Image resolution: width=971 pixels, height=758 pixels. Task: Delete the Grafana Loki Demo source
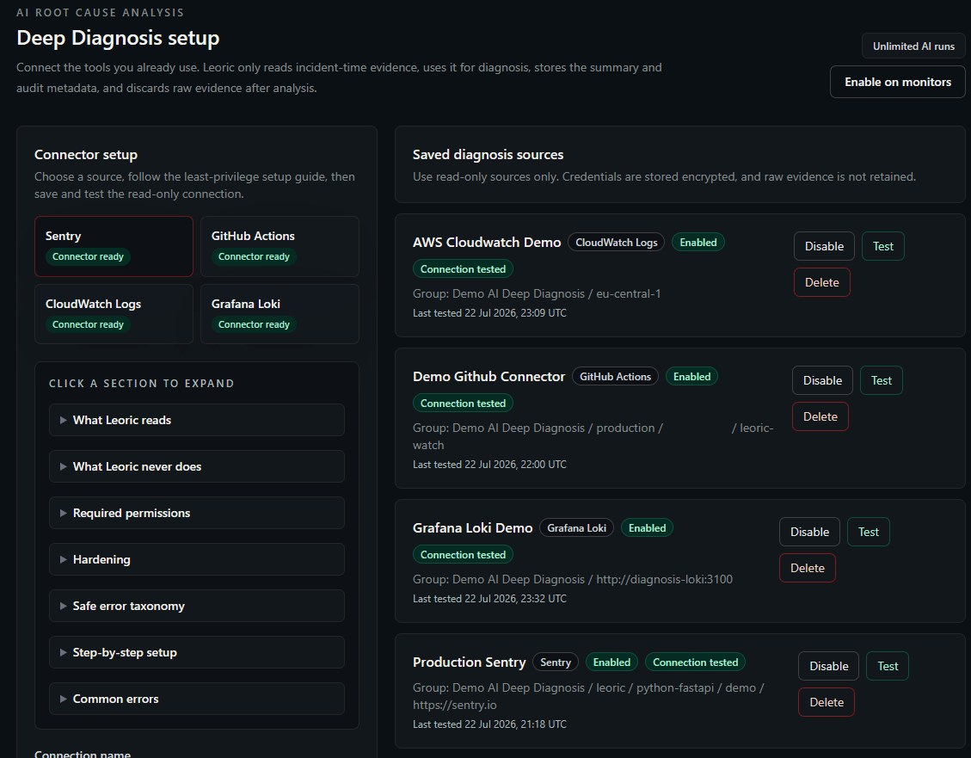[807, 568]
